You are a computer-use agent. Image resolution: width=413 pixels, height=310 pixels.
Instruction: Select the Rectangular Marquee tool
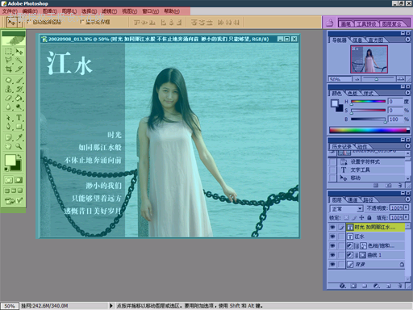pyautogui.click(x=9, y=51)
